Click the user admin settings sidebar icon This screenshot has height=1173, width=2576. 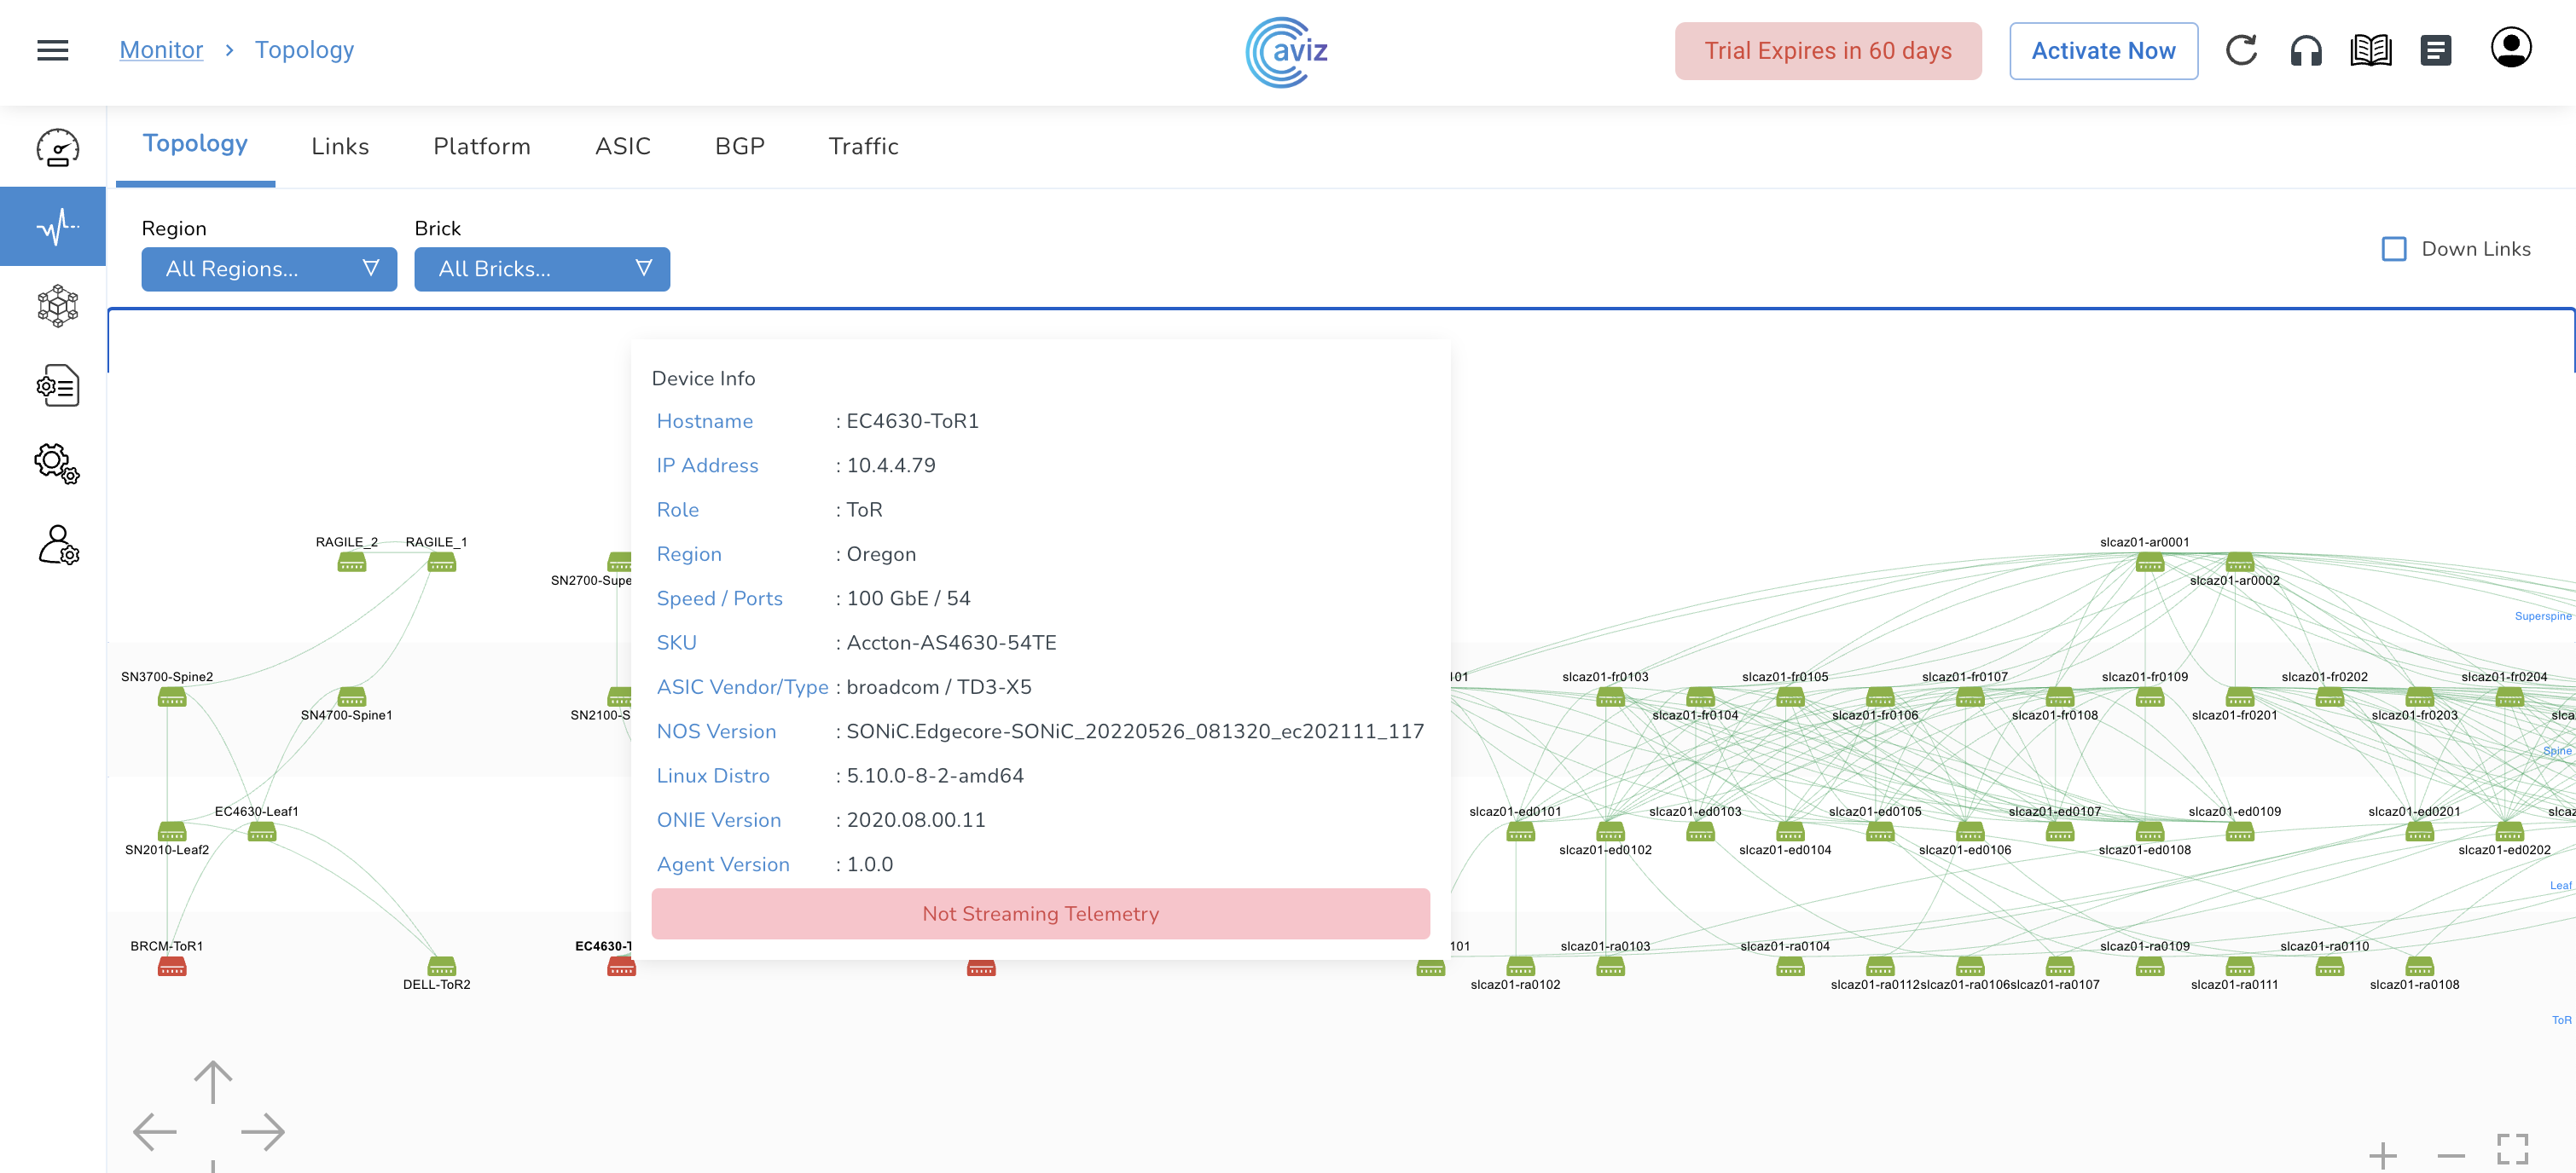57,545
